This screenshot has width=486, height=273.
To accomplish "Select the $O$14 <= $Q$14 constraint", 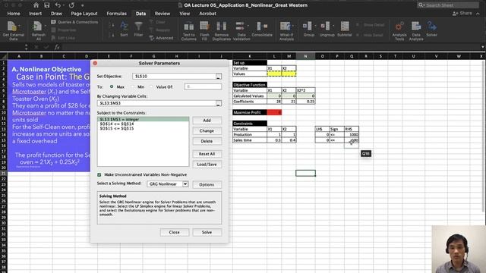I will click(x=143, y=124).
